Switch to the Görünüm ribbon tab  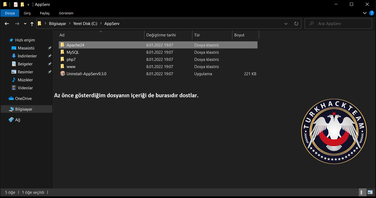(66, 13)
